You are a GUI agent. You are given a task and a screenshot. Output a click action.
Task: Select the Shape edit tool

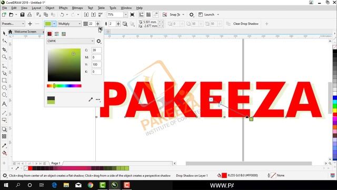(4, 41)
